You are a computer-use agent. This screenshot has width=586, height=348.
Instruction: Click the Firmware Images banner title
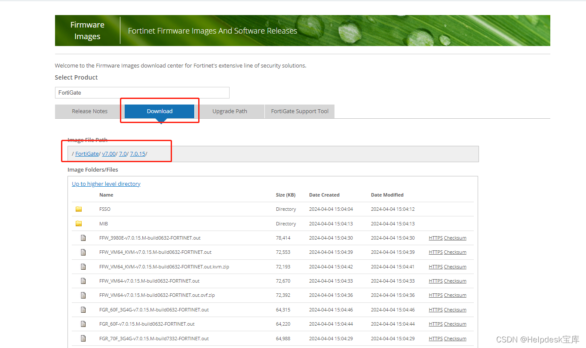[87, 31]
